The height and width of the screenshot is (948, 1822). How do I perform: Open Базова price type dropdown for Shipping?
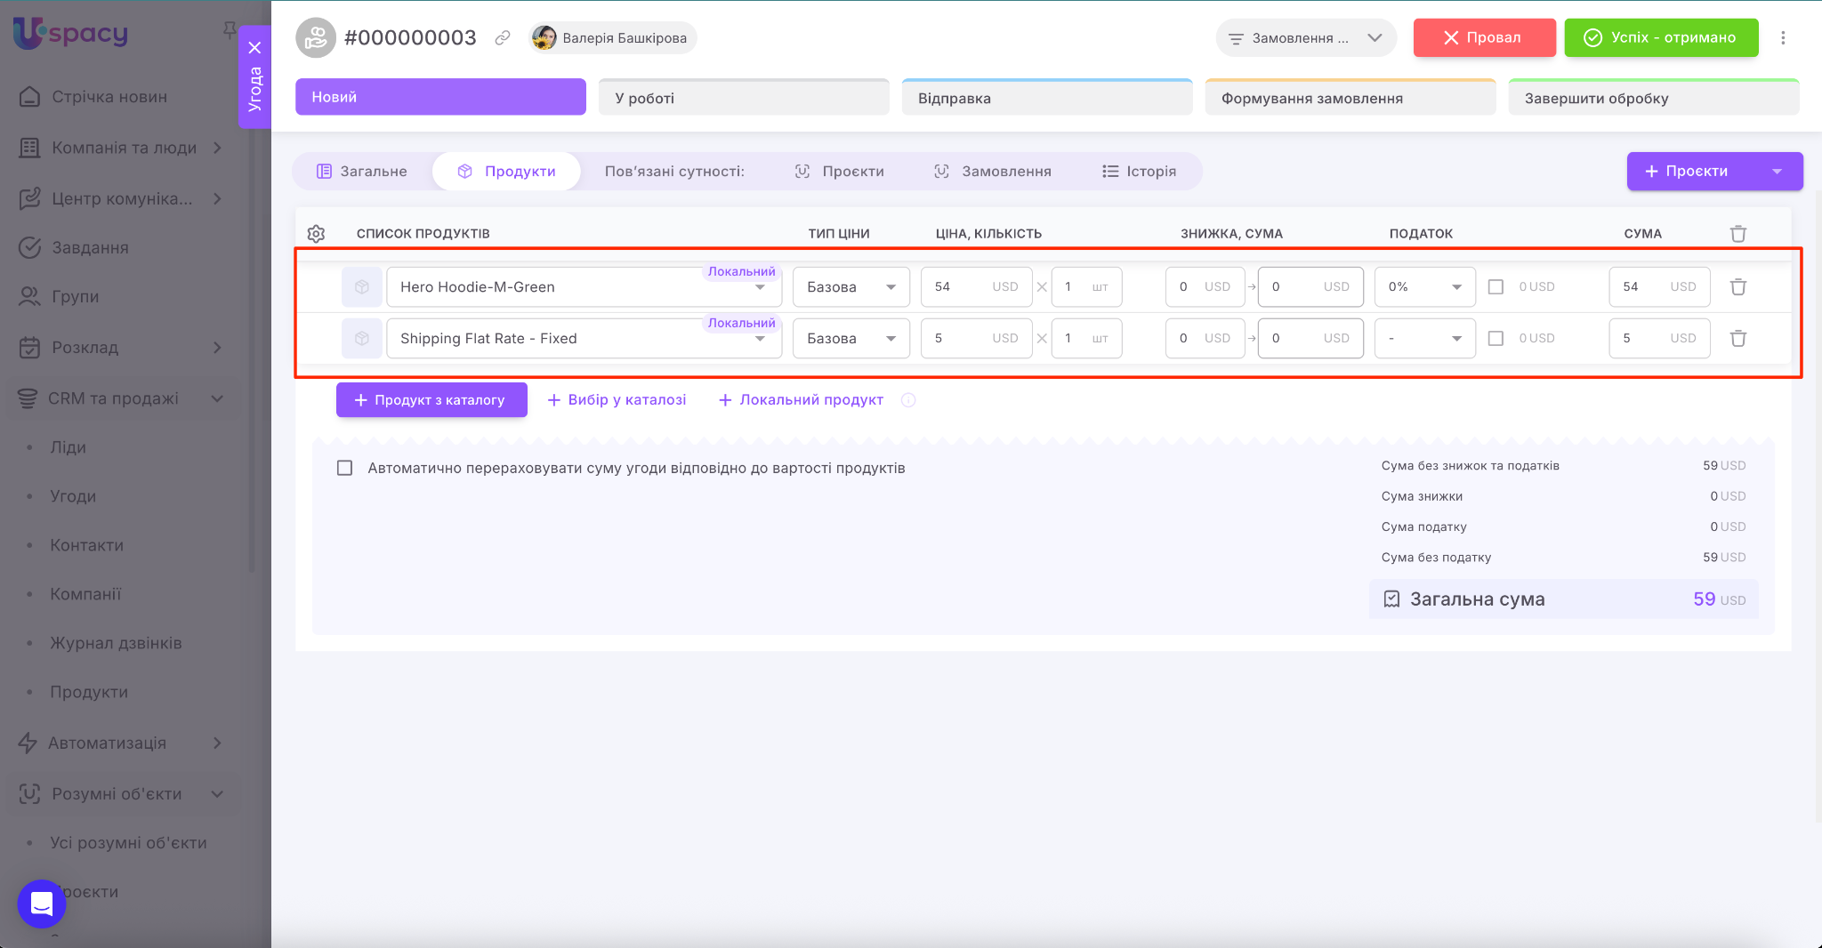point(851,339)
